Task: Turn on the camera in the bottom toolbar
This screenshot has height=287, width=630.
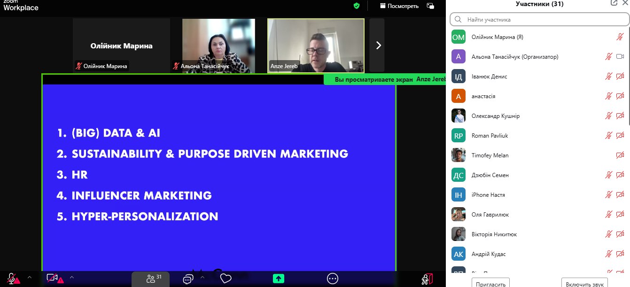Action: pos(53,279)
